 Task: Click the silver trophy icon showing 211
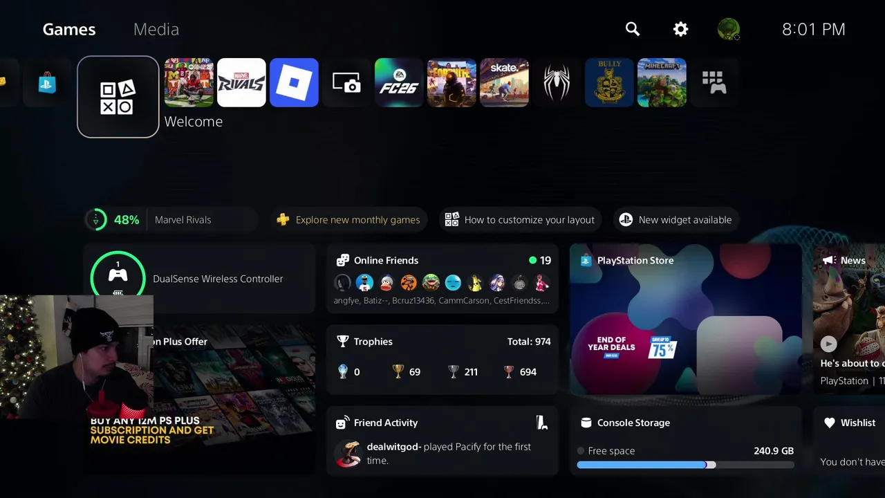pyautogui.click(x=454, y=371)
